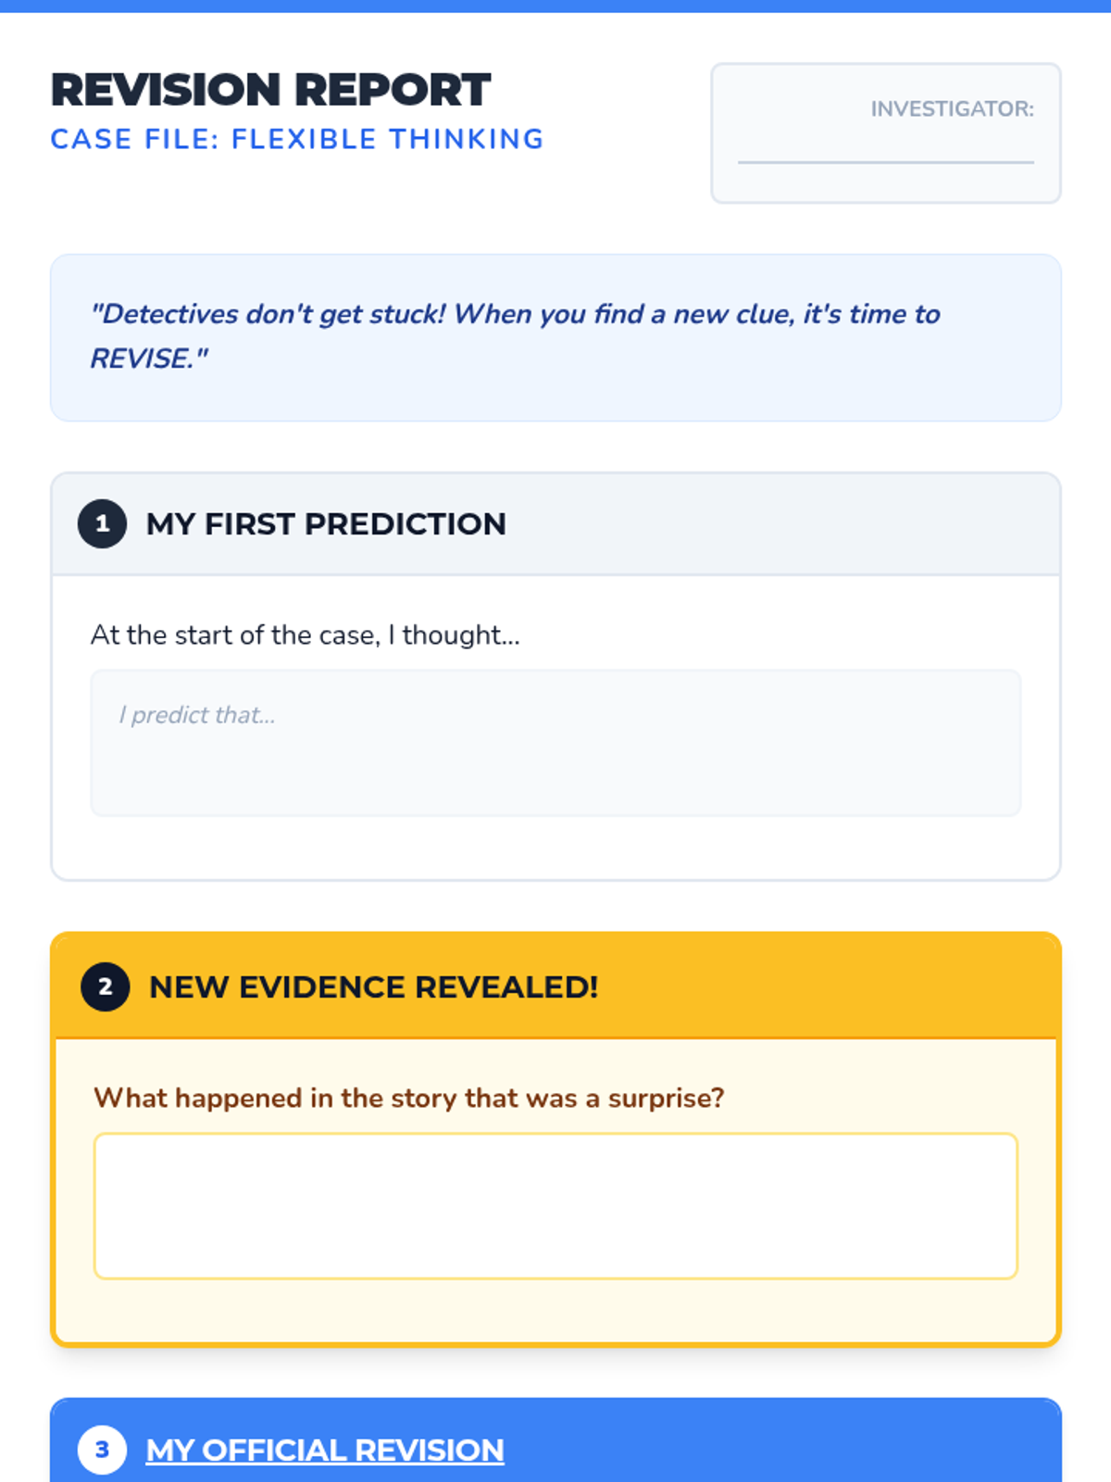1111x1482 pixels.
Task: Click the New Evidence Revealed header
Action: (x=374, y=987)
